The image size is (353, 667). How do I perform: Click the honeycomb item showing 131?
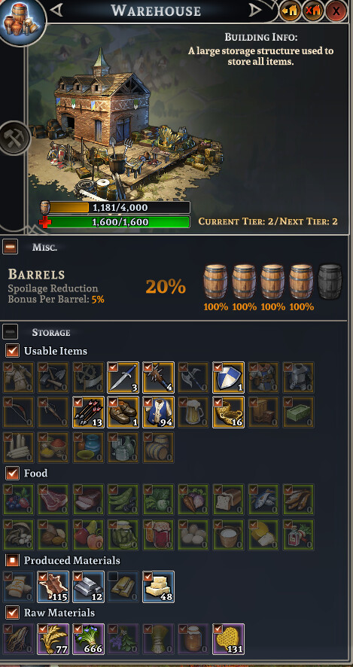tap(228, 639)
